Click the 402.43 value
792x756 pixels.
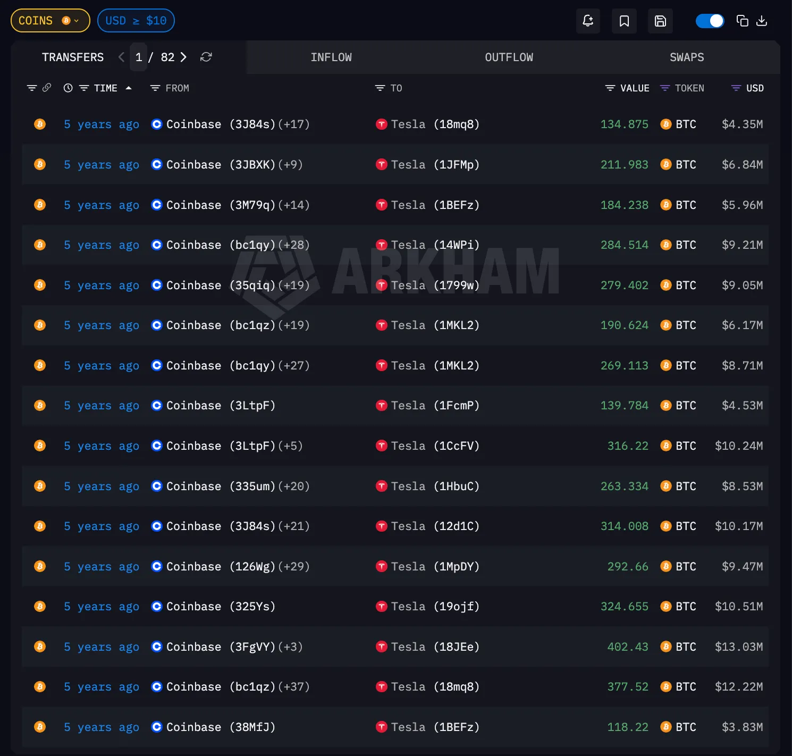pyautogui.click(x=628, y=647)
